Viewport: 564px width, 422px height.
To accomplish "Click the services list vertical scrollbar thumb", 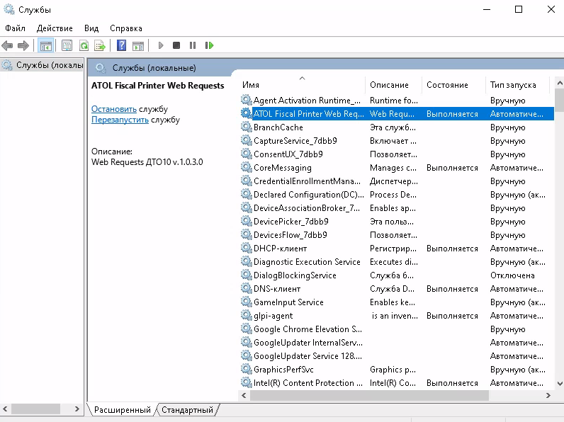I will pyautogui.click(x=559, y=100).
